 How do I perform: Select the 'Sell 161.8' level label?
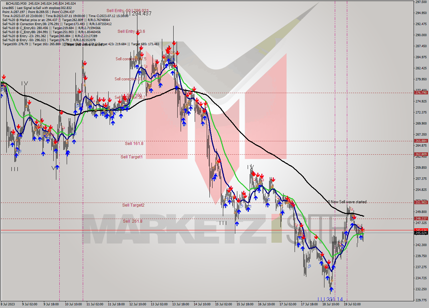(x=134, y=144)
